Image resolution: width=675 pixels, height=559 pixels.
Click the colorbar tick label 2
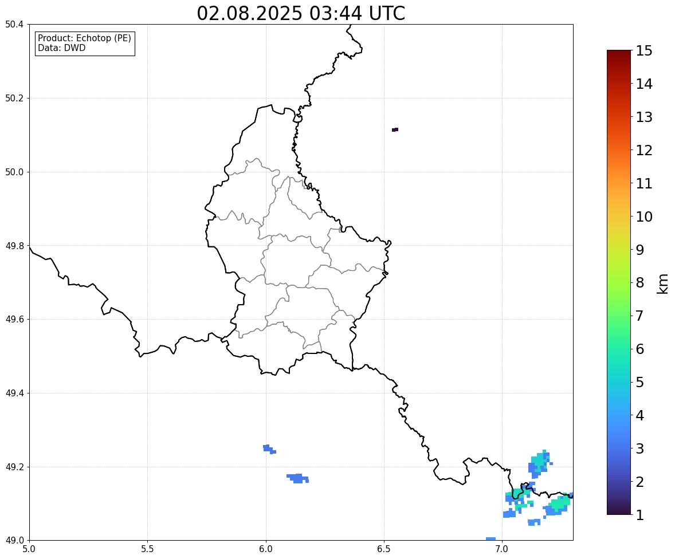pyautogui.click(x=640, y=482)
